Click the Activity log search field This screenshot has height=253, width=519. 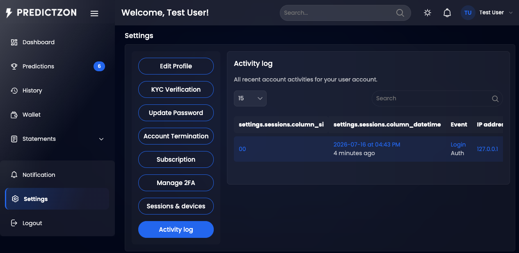point(437,98)
